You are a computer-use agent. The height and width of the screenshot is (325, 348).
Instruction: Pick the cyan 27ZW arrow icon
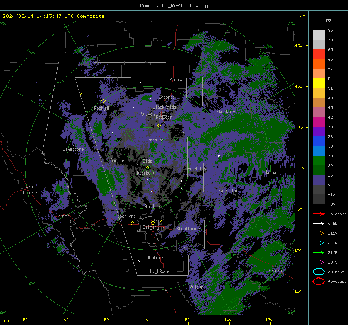tap(319, 243)
